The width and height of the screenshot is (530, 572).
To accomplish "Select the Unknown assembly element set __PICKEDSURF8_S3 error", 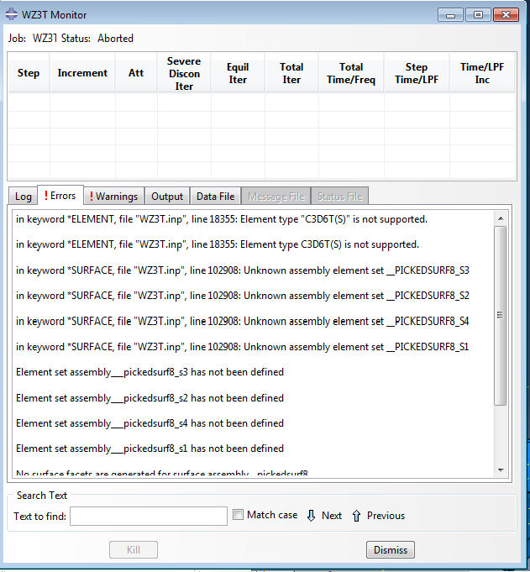I will 243,270.
